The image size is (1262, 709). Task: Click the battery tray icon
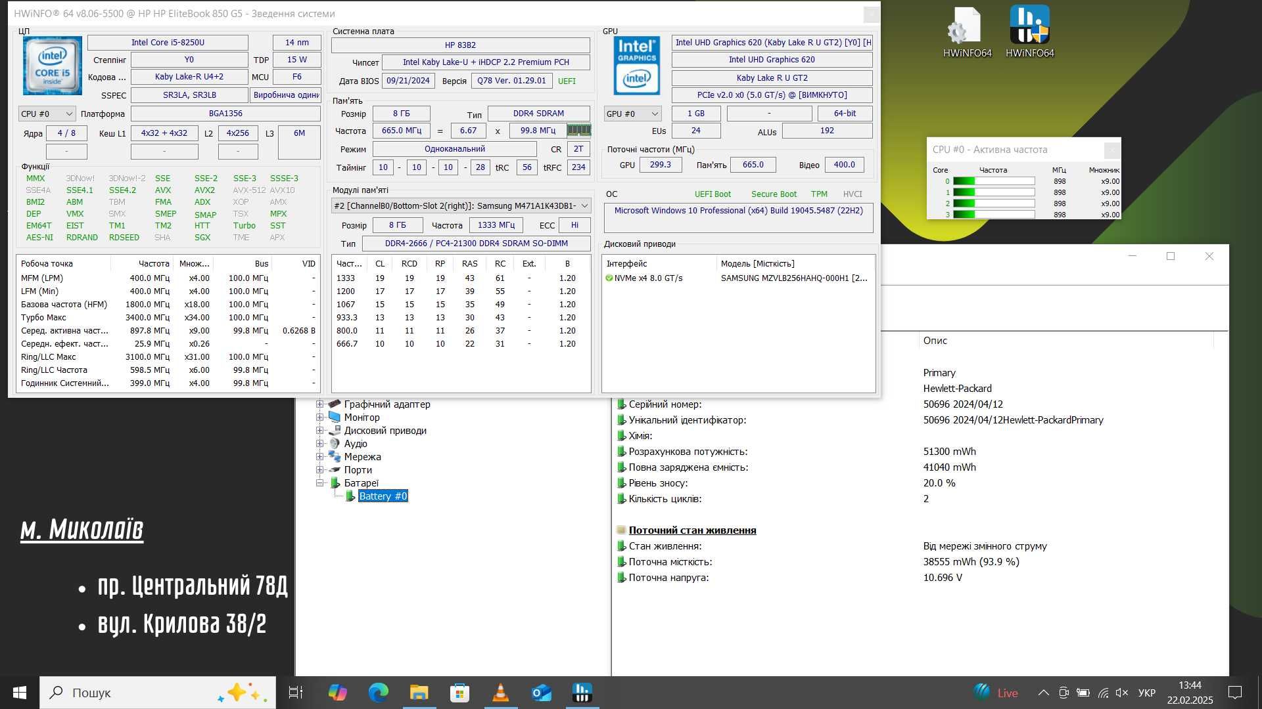point(1083,693)
